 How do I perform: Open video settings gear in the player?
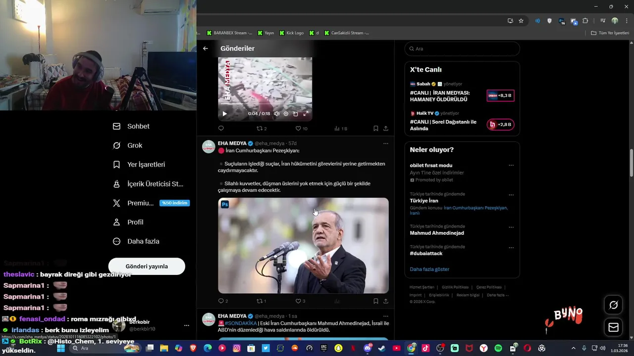286,114
